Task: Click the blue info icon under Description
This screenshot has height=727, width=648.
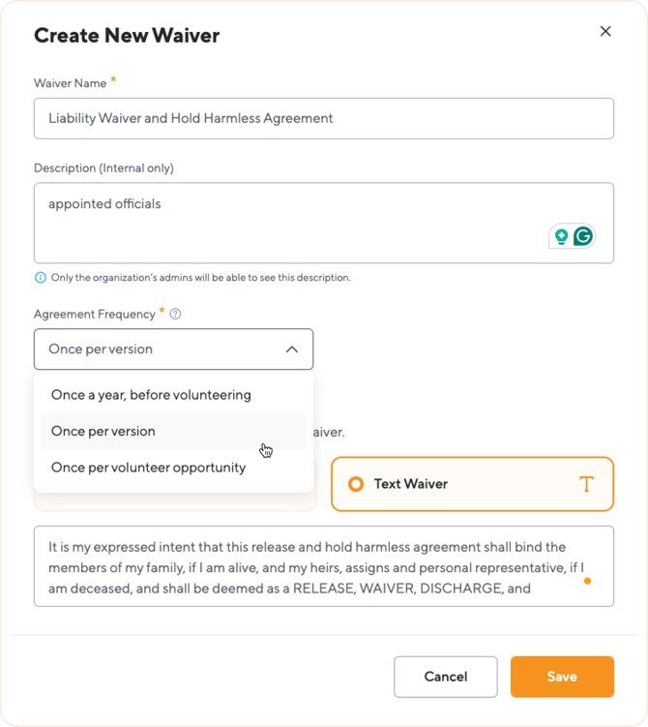Action: [x=41, y=278]
